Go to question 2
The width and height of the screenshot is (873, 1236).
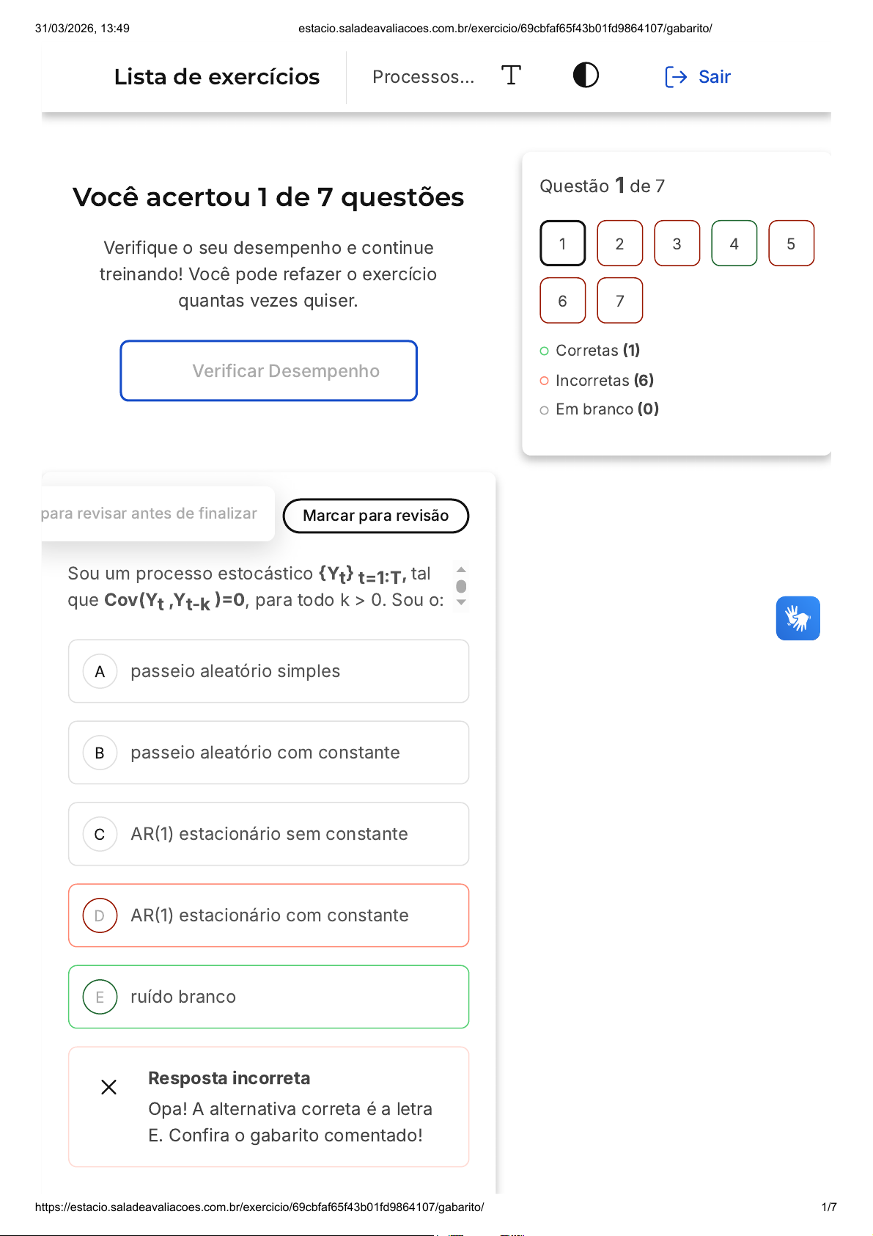[x=619, y=244]
